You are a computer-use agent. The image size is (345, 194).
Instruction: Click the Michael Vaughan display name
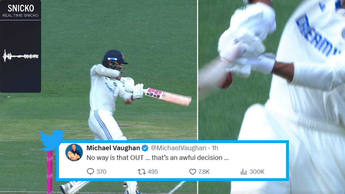click(x=113, y=148)
